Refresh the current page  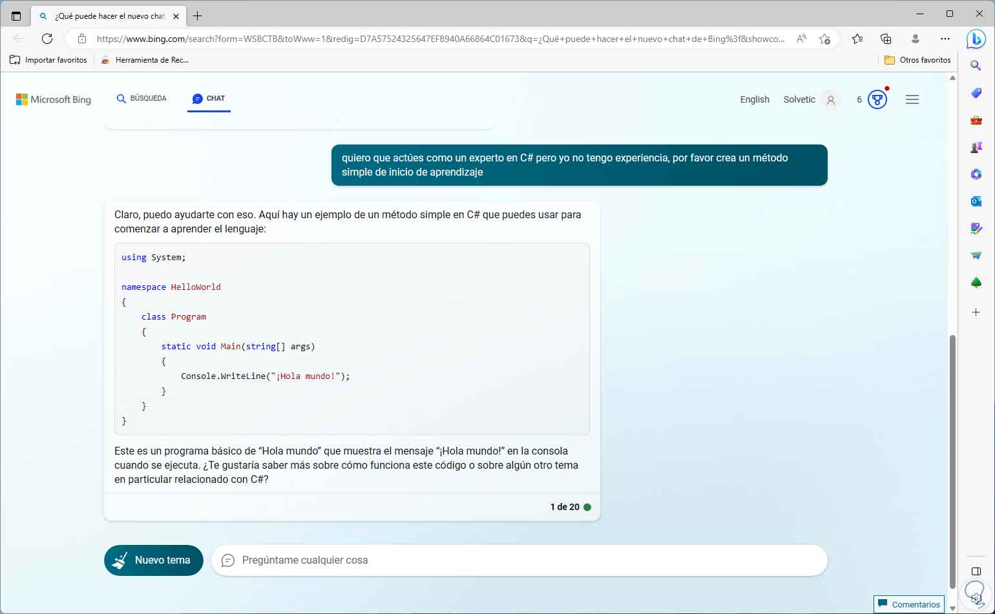(x=47, y=39)
